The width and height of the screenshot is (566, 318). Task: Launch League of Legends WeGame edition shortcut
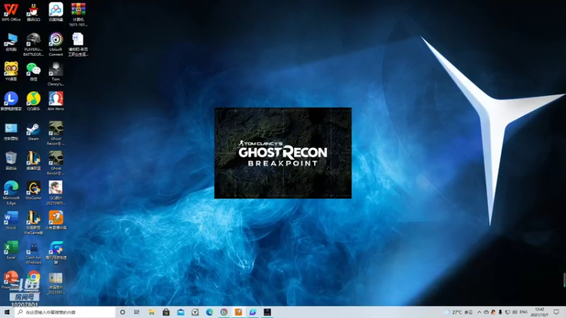(33, 223)
